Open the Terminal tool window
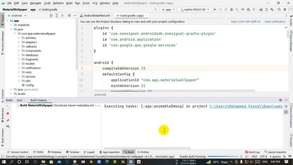 tap(72, 152)
